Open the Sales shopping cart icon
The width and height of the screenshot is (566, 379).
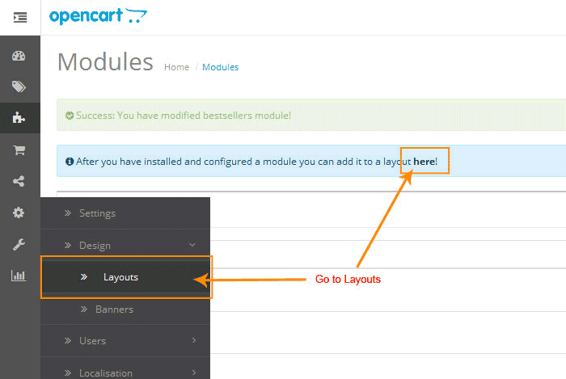(19, 149)
